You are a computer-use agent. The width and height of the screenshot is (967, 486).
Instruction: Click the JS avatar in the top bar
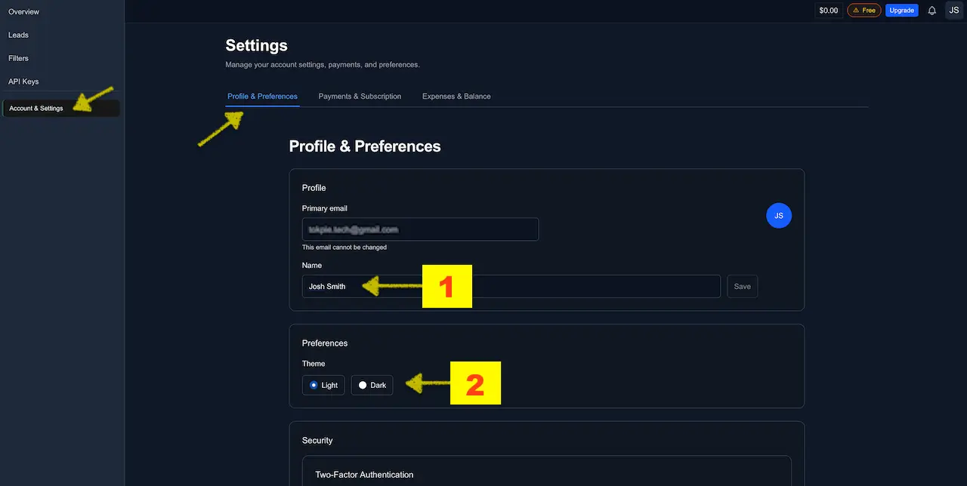point(953,10)
